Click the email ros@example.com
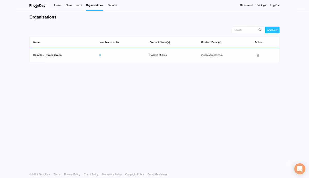 (x=212, y=55)
